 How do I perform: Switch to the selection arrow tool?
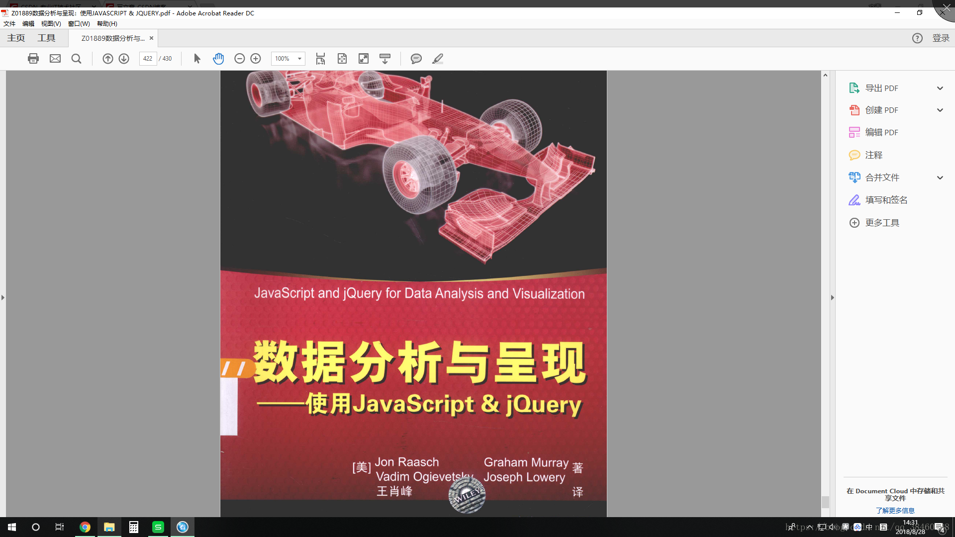pyautogui.click(x=197, y=58)
